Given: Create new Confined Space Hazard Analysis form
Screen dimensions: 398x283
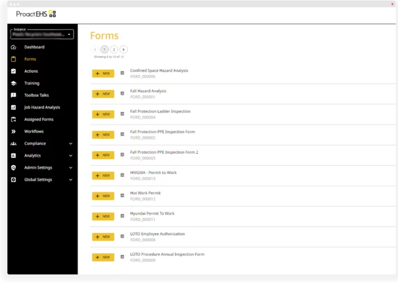Looking at the screenshot, I should click(103, 73).
